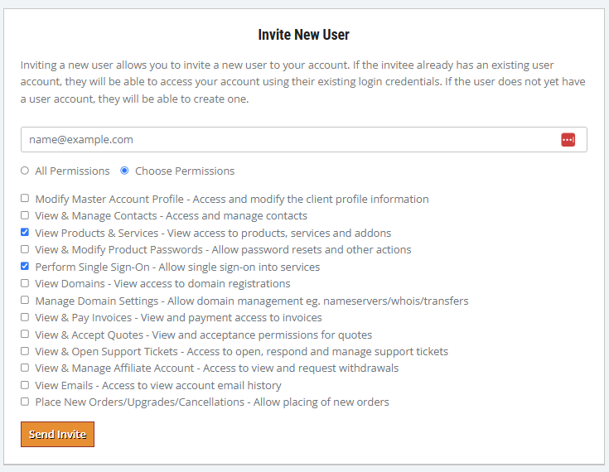This screenshot has height=472, width=609.
Task: Uncheck View Products & Services permission
Action: (25, 233)
